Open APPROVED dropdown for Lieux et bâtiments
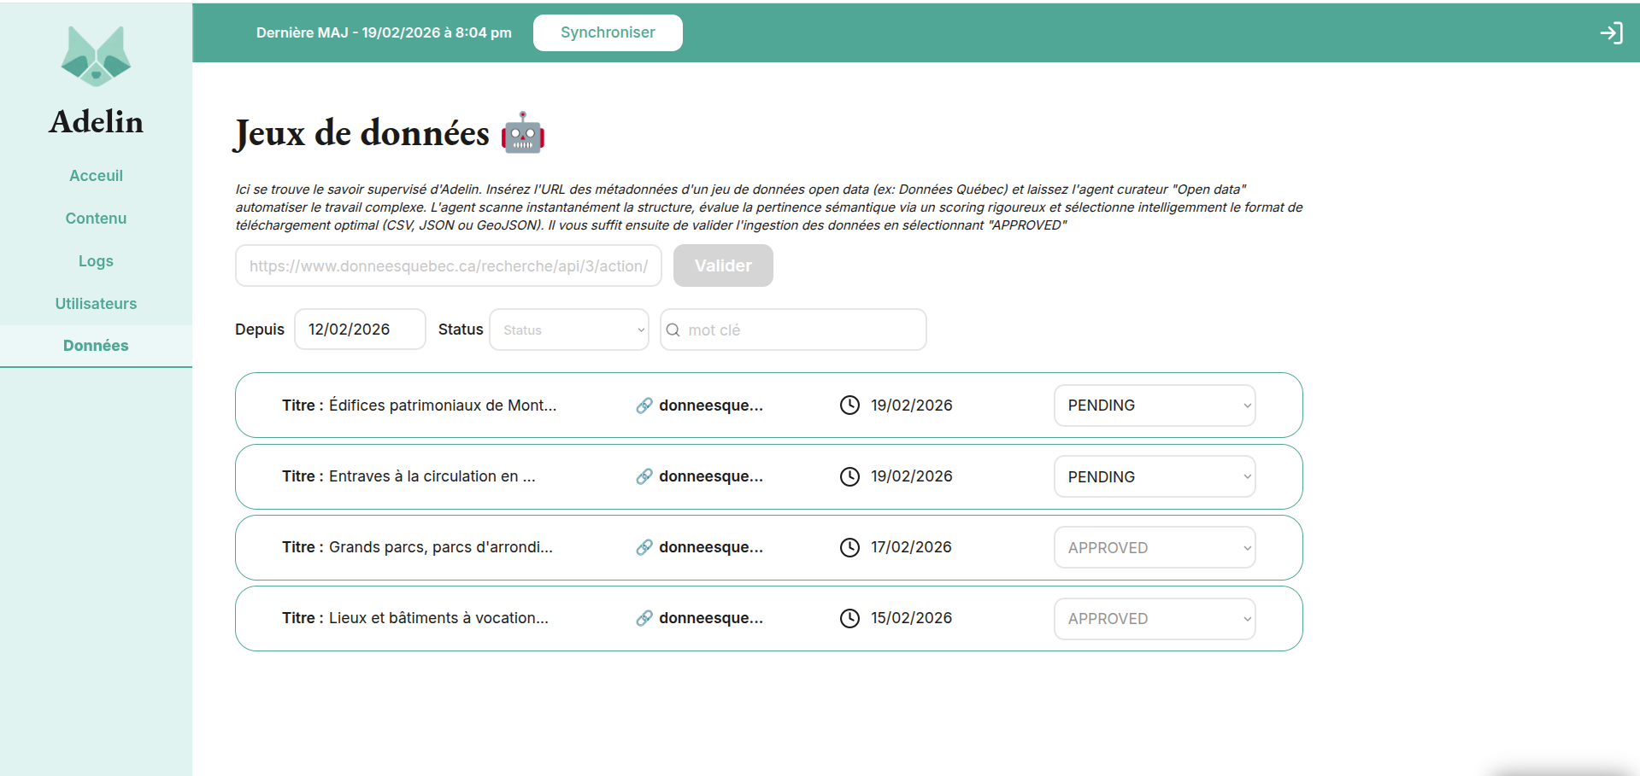Viewport: 1640px width, 776px height. pyautogui.click(x=1155, y=618)
